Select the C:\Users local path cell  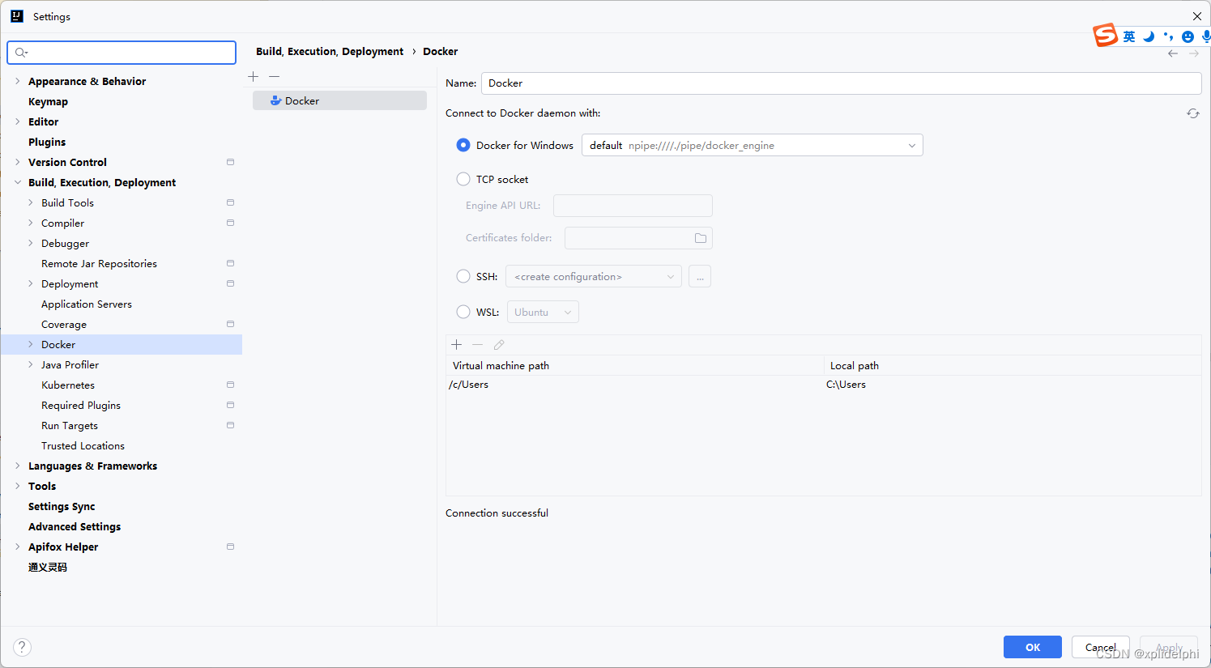tap(1013, 385)
